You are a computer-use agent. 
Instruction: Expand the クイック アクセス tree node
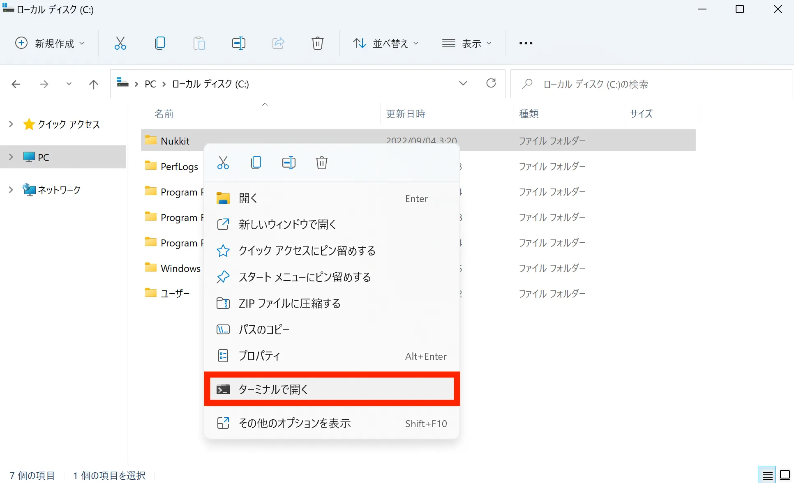coord(11,124)
